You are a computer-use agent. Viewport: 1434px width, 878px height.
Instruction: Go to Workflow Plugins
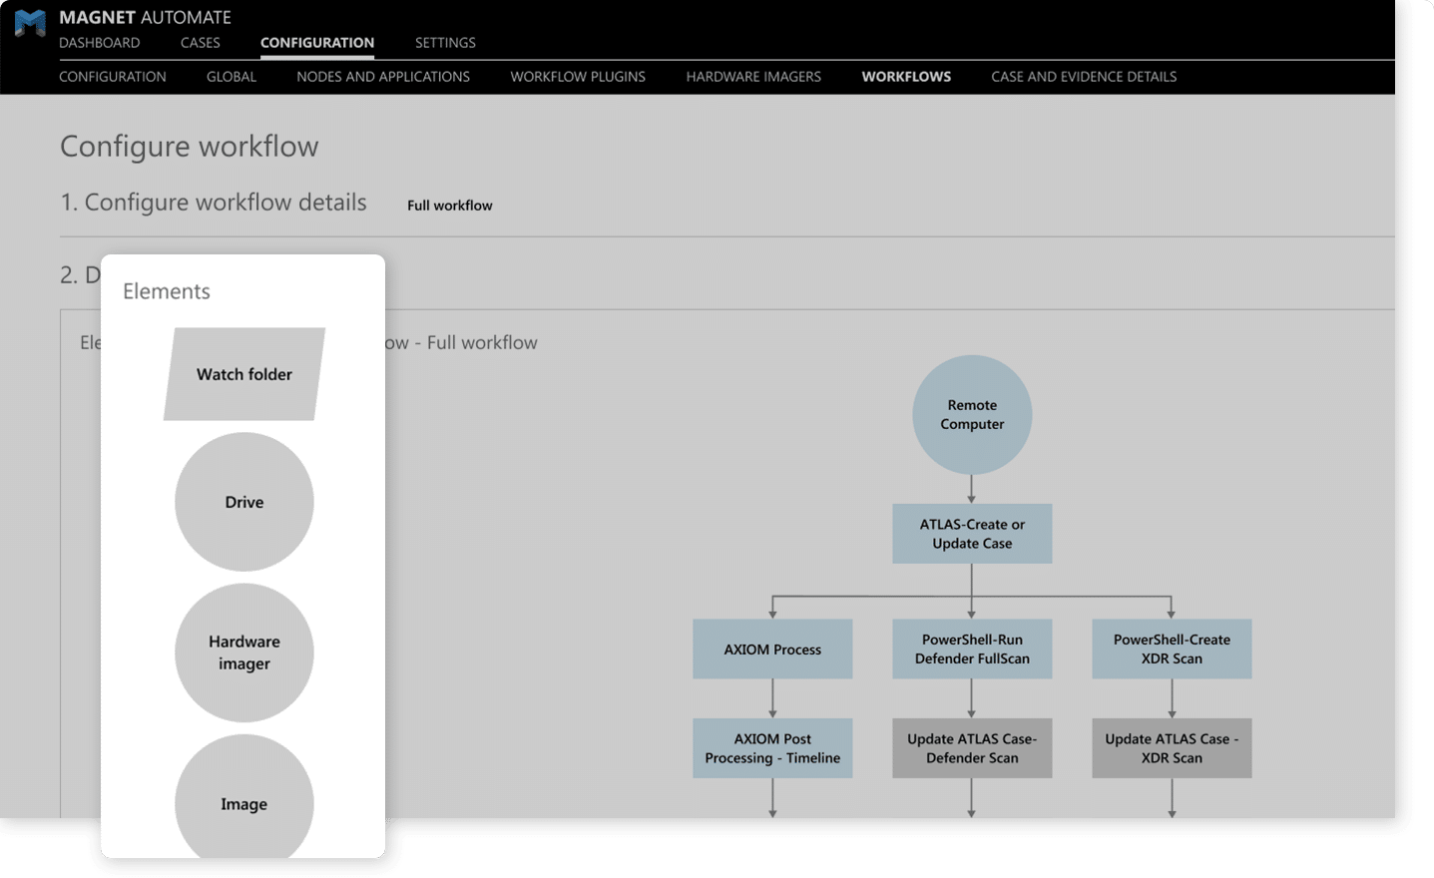click(x=578, y=77)
